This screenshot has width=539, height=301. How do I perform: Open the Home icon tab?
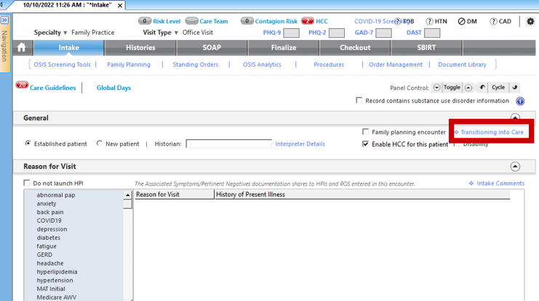click(21, 48)
